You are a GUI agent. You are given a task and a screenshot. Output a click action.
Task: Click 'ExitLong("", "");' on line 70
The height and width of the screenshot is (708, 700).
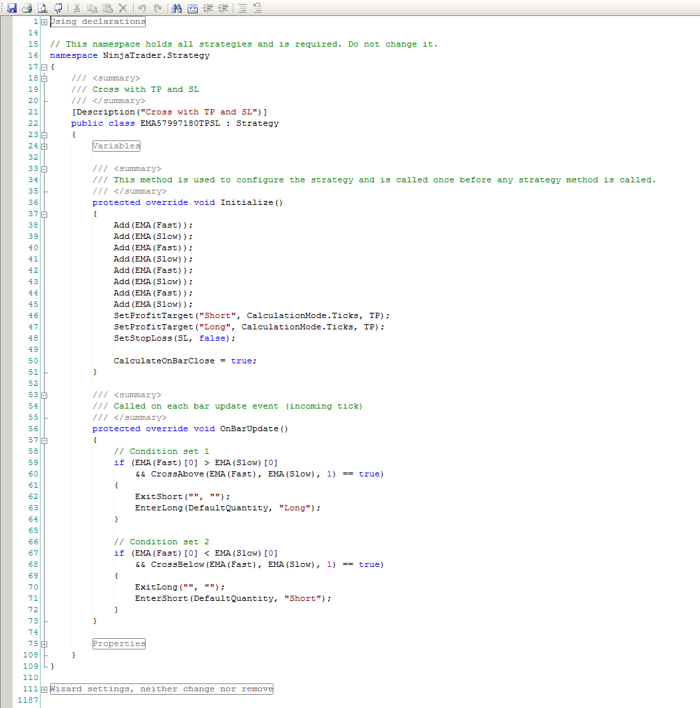click(180, 587)
